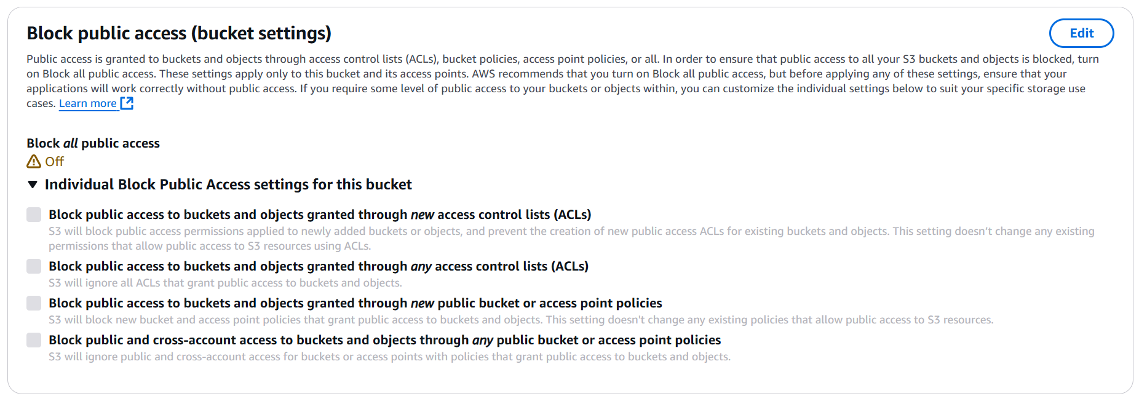This screenshot has height=396, width=1139.
Task: Click the Individual Block Public Access settings heading text
Action: [x=228, y=184]
